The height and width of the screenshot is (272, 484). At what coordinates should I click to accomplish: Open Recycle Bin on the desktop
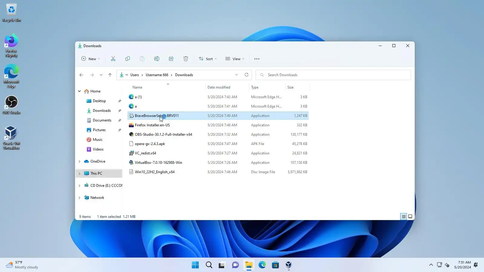(x=11, y=13)
